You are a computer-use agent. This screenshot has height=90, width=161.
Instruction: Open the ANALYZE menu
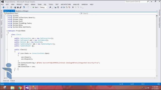click(76, 4)
